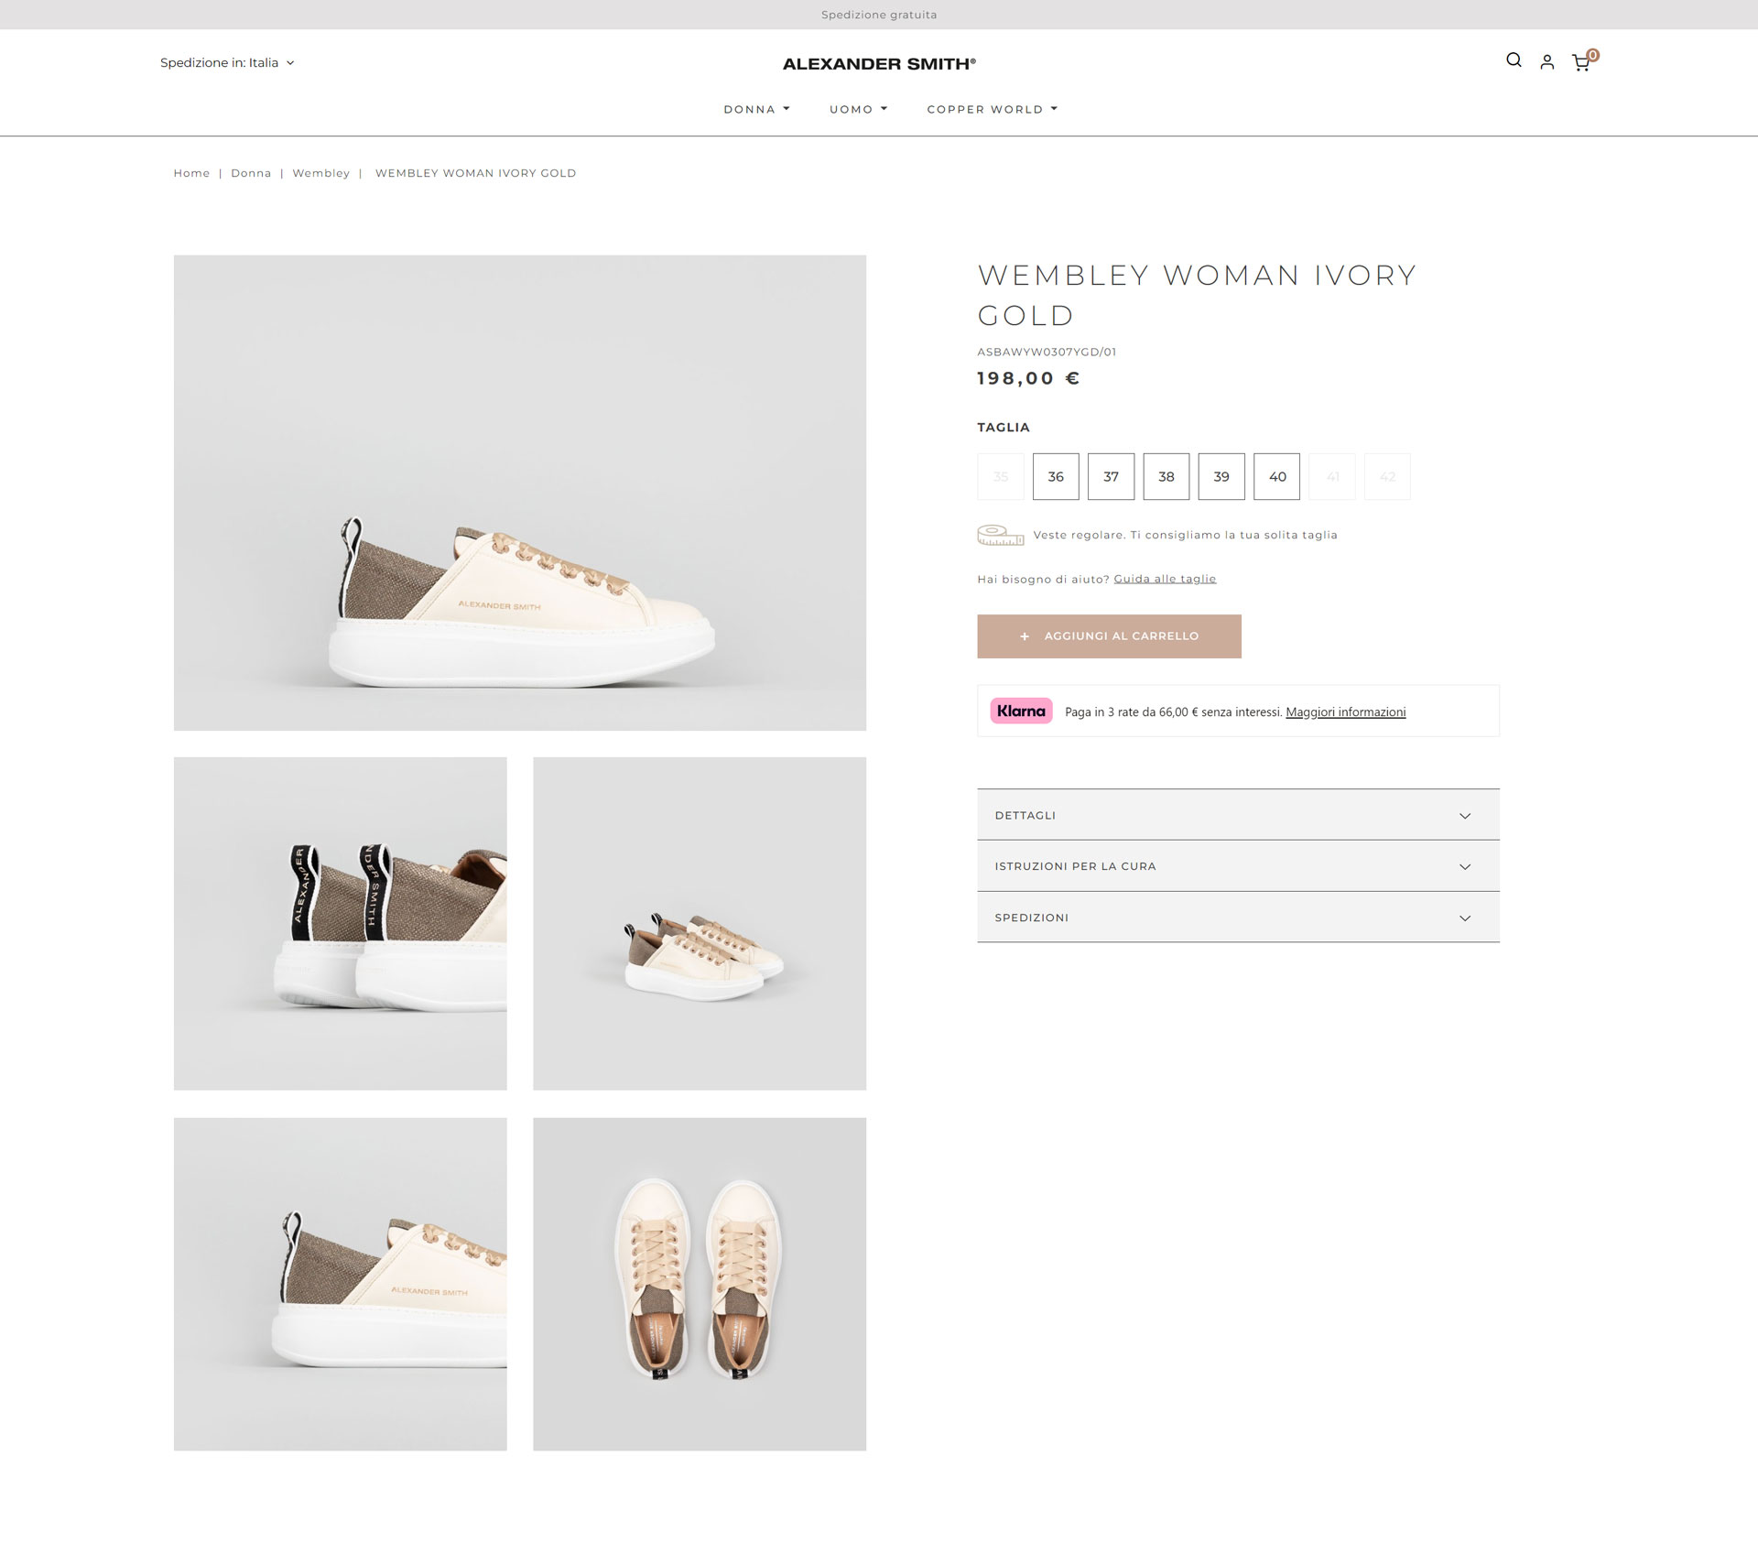Open the shipping country dropdown Italia
Image resolution: width=1758 pixels, height=1564 pixels.
227,63
